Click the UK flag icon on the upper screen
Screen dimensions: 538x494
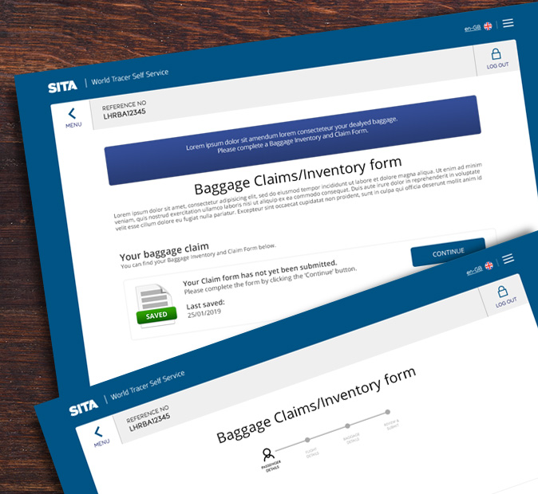pyautogui.click(x=488, y=26)
